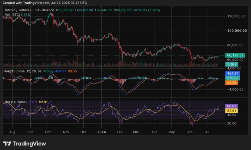This screenshot has width=251, height=150.
Task: Click the Aug label on time axis
Action: [12, 132]
